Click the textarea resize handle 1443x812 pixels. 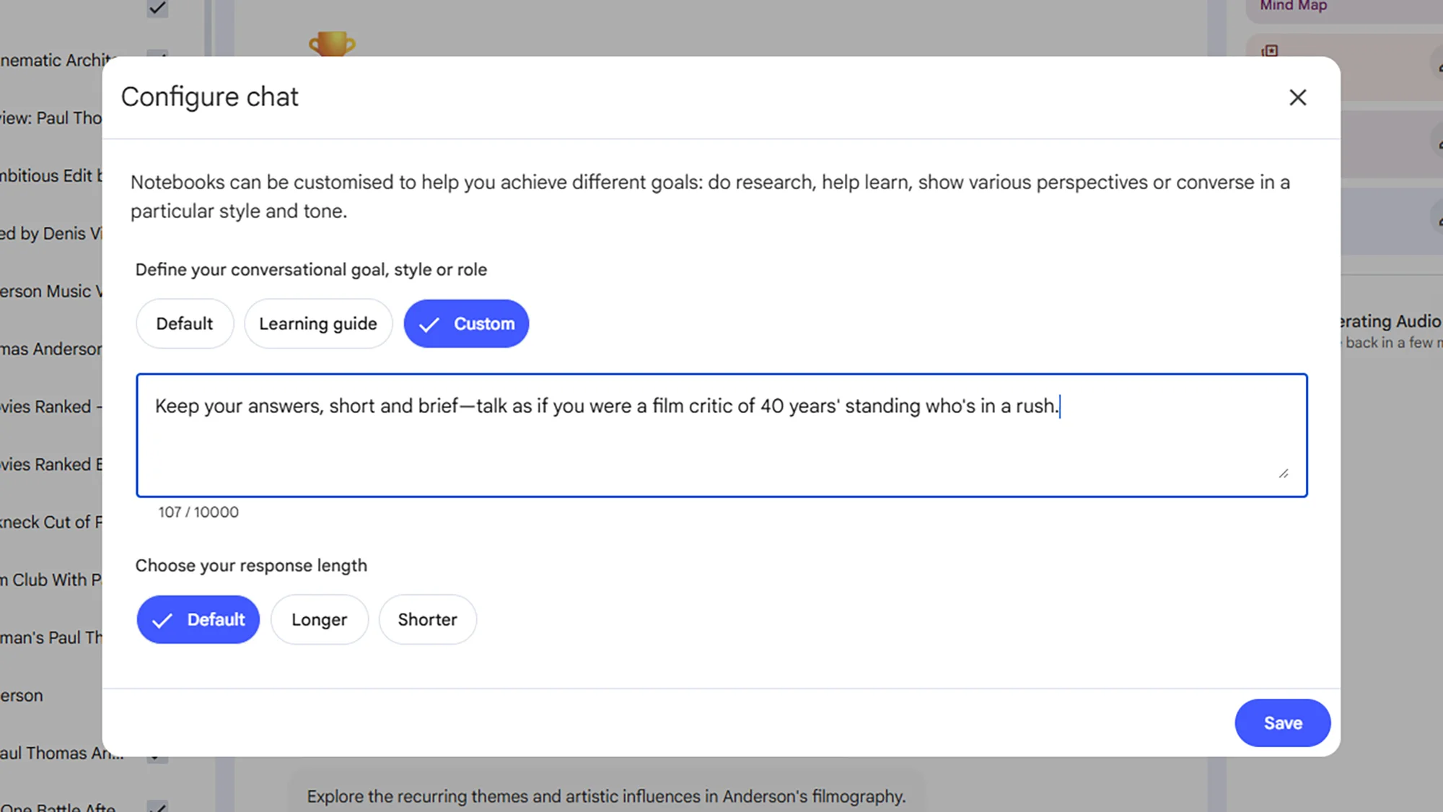tap(1284, 472)
